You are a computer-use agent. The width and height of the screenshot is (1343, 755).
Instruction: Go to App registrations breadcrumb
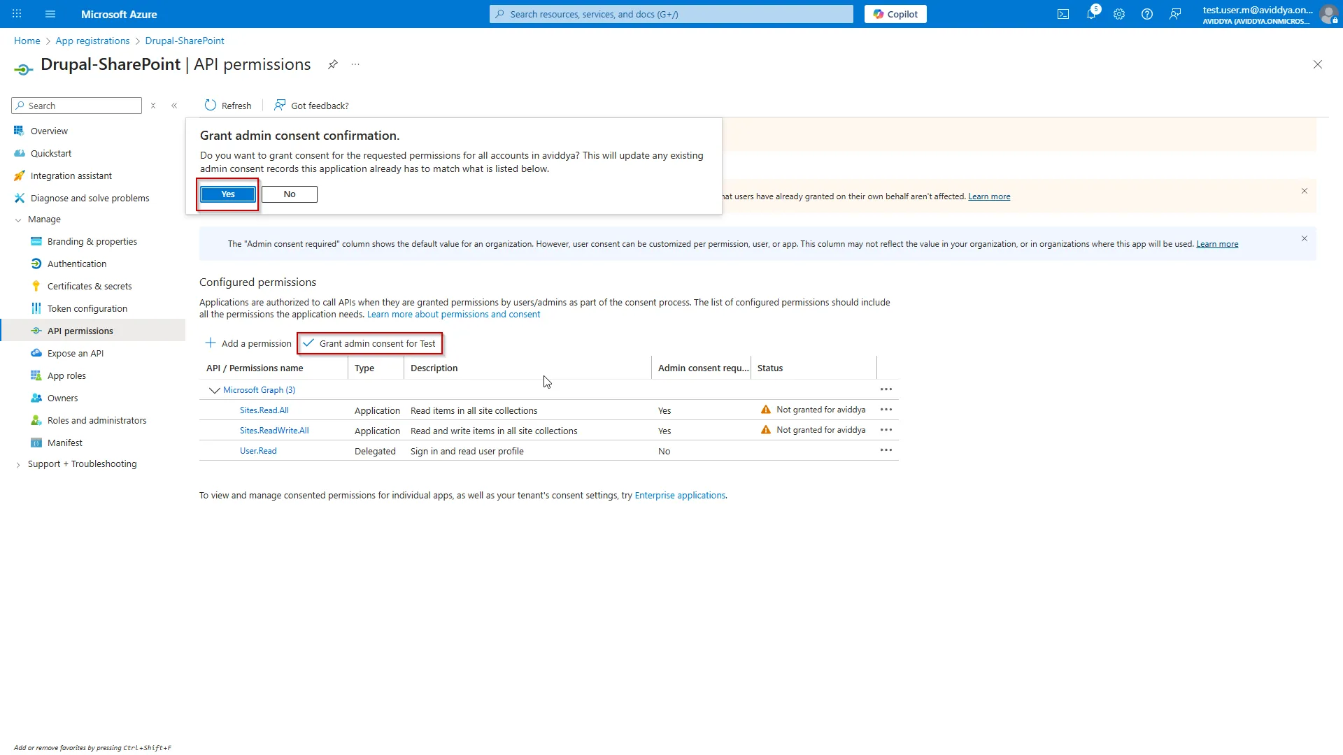pos(92,41)
